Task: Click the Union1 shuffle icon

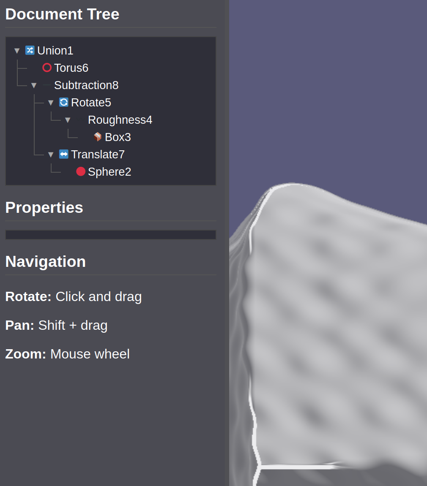Action: (x=30, y=50)
